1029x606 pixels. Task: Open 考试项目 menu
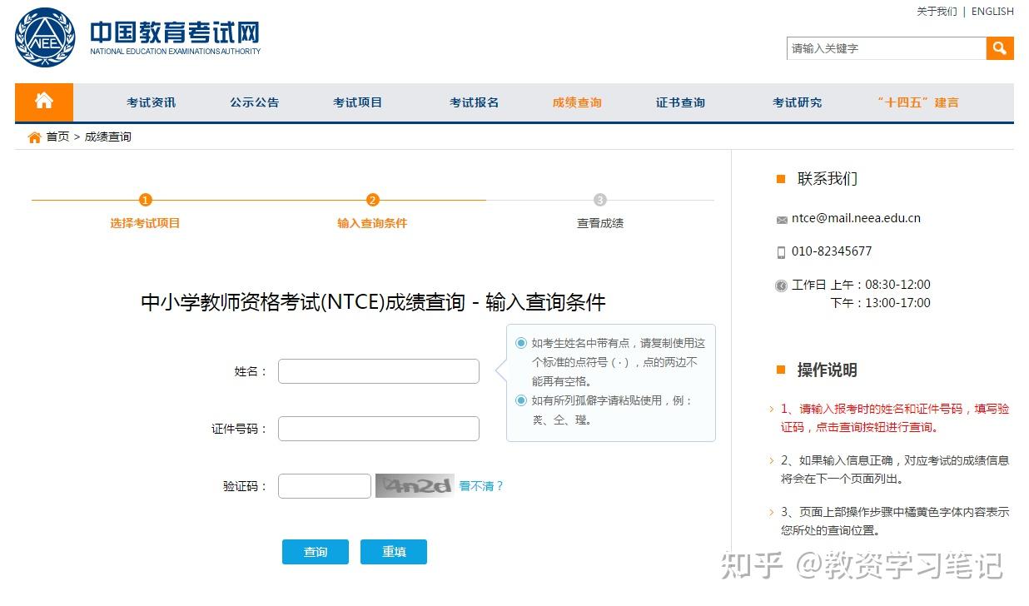tap(358, 102)
